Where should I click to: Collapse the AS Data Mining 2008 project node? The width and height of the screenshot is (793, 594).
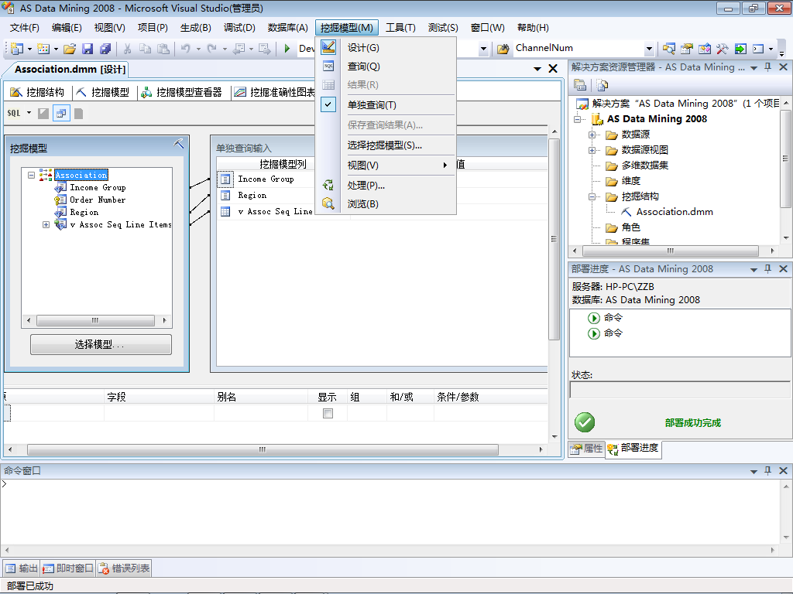tap(577, 119)
